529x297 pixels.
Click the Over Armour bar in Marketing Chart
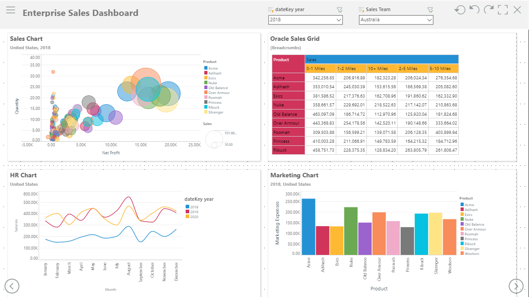click(379, 233)
